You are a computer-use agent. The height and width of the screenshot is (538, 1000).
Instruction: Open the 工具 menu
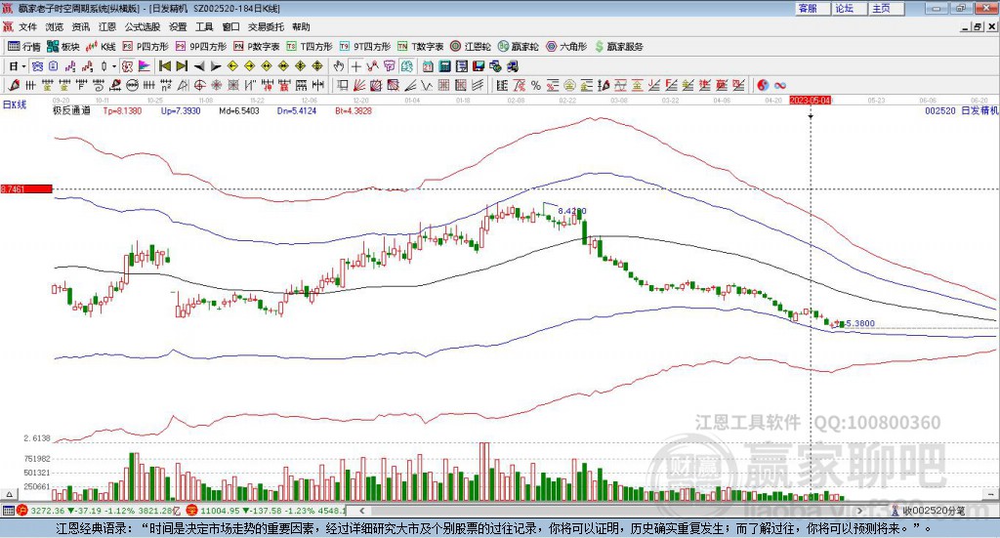tap(204, 26)
